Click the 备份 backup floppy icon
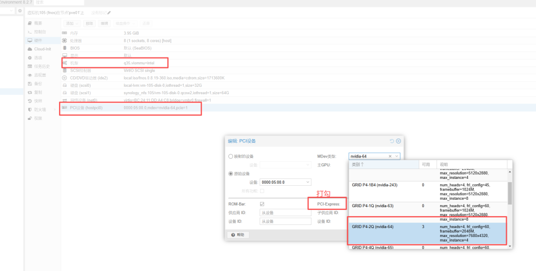The image size is (536, 271). pos(30,83)
